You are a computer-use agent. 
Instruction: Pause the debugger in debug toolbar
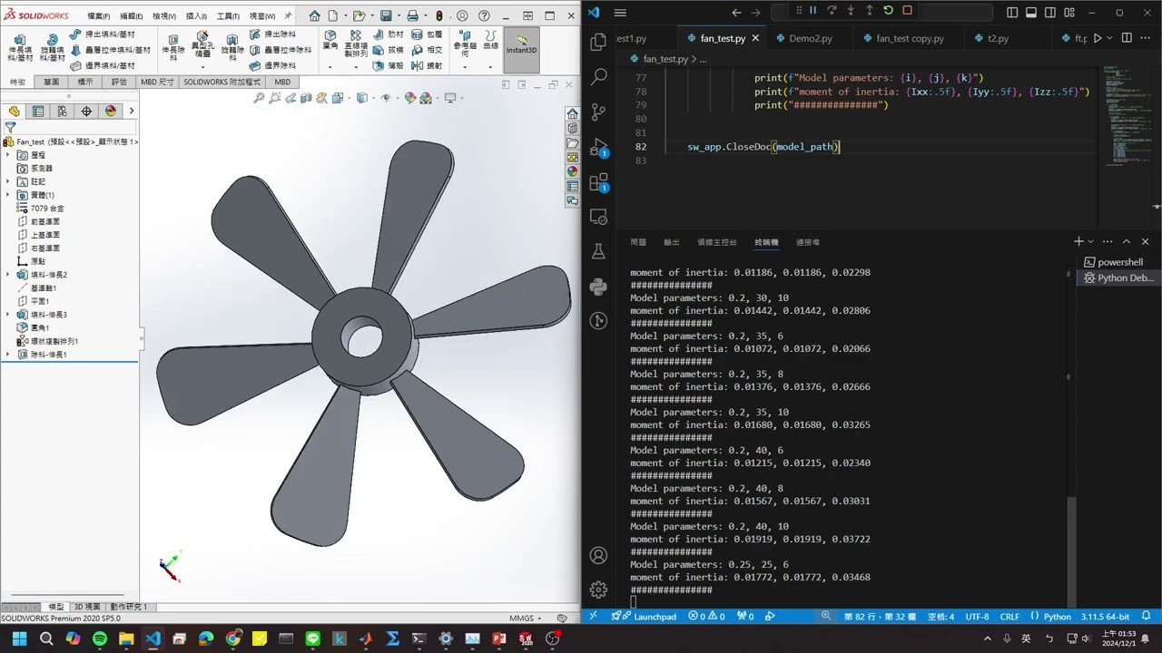tap(812, 11)
